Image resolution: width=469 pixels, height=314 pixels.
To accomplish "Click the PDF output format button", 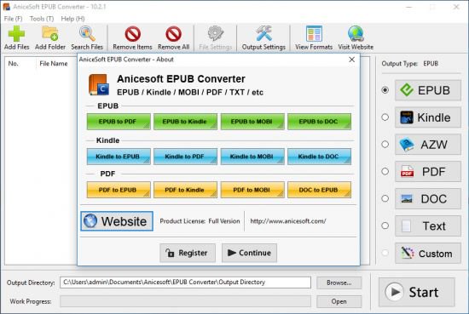I will tap(428, 172).
